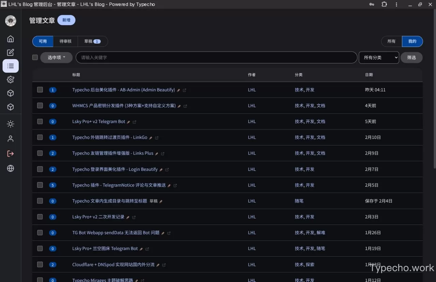The image size is (436, 282).
Task: Open the 所有分类 category dropdown
Action: tap(379, 57)
